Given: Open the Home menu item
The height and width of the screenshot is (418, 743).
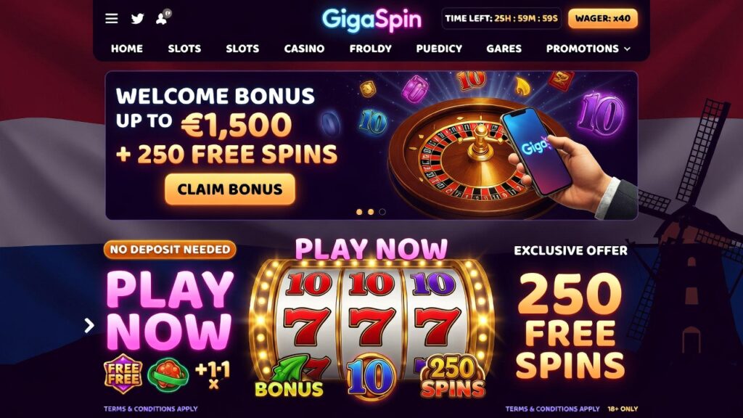Looking at the screenshot, I should pos(126,49).
